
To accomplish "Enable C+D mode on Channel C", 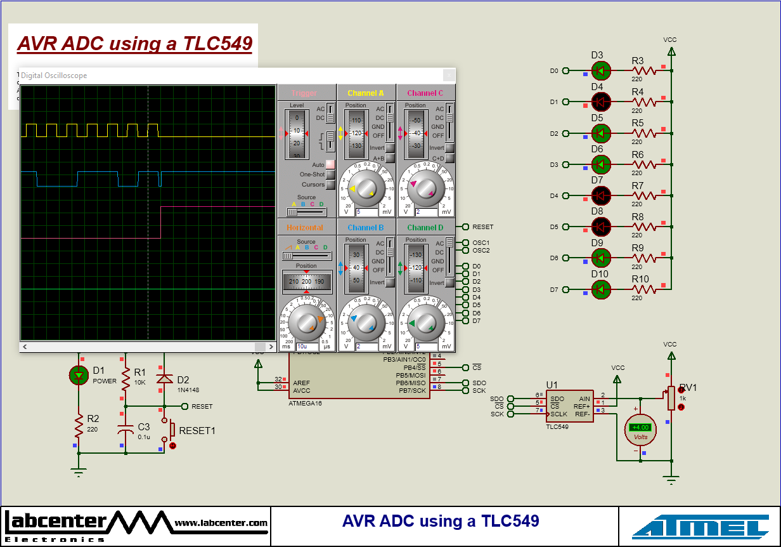I will click(x=449, y=158).
